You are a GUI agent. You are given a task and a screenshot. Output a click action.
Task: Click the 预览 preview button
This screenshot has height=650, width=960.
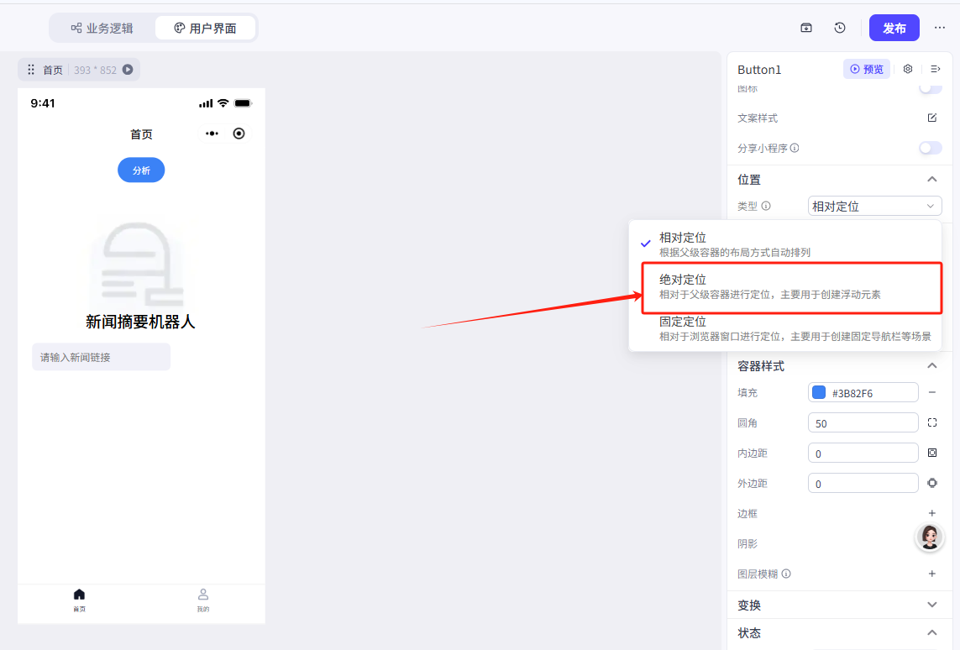tap(866, 69)
